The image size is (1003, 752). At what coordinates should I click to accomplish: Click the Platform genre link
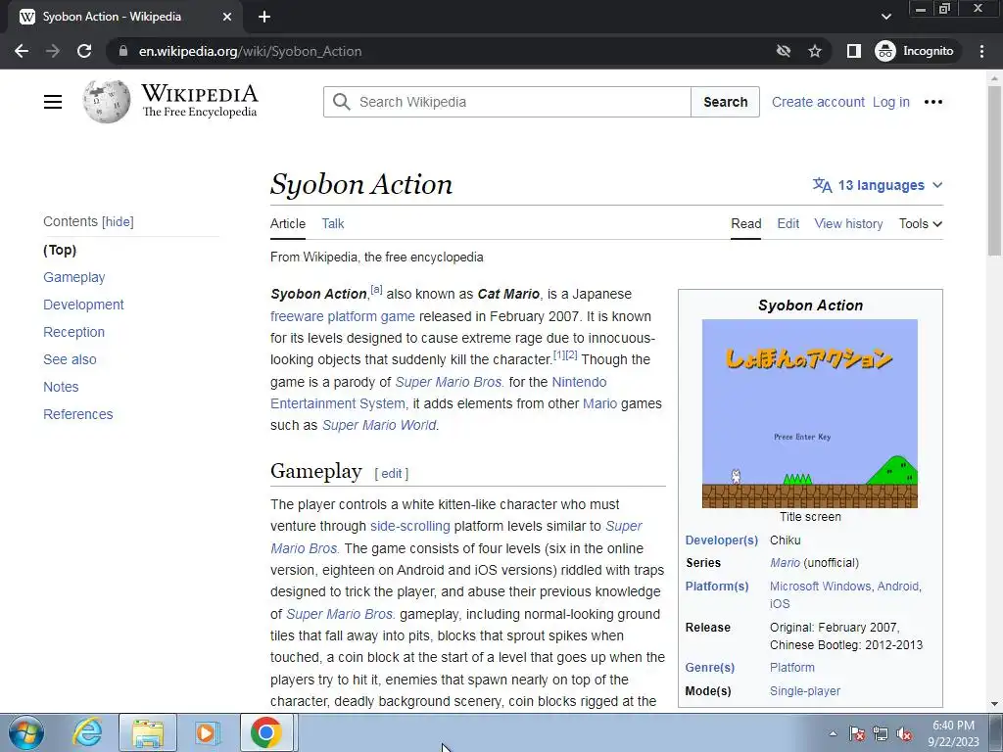(x=791, y=668)
